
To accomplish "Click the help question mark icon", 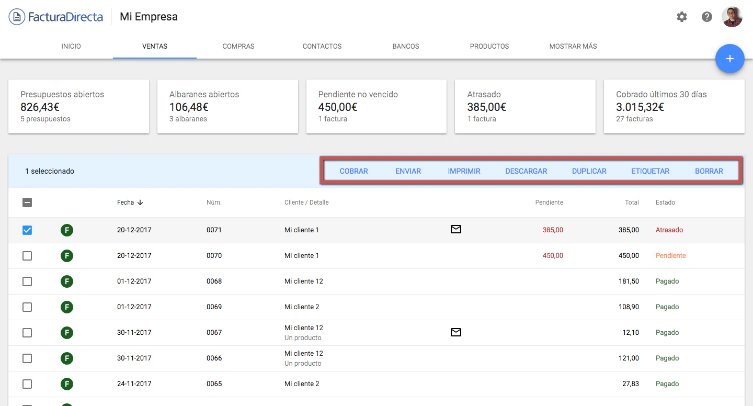I will click(x=707, y=17).
